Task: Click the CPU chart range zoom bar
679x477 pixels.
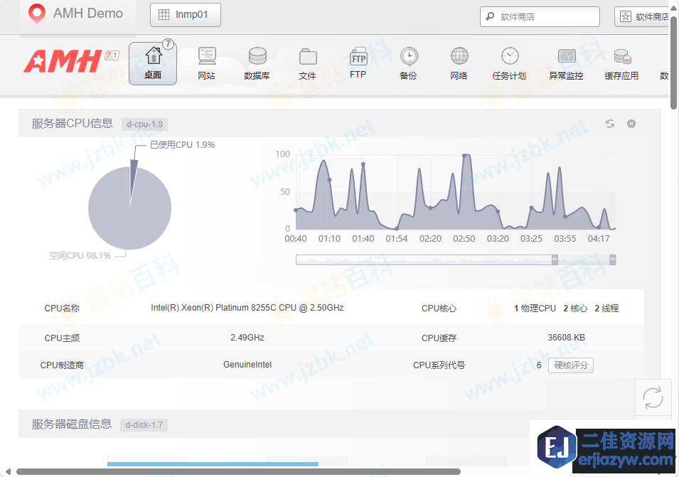Action: [456, 259]
